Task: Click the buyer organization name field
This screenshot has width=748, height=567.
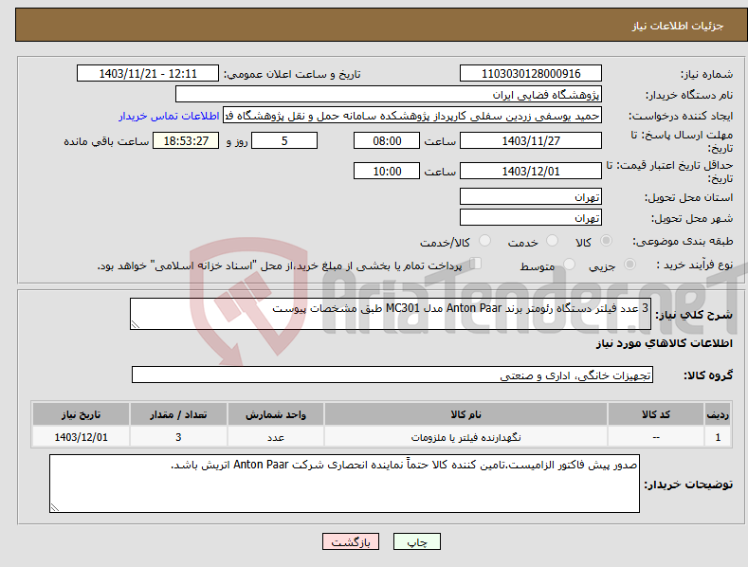Action: click(389, 95)
